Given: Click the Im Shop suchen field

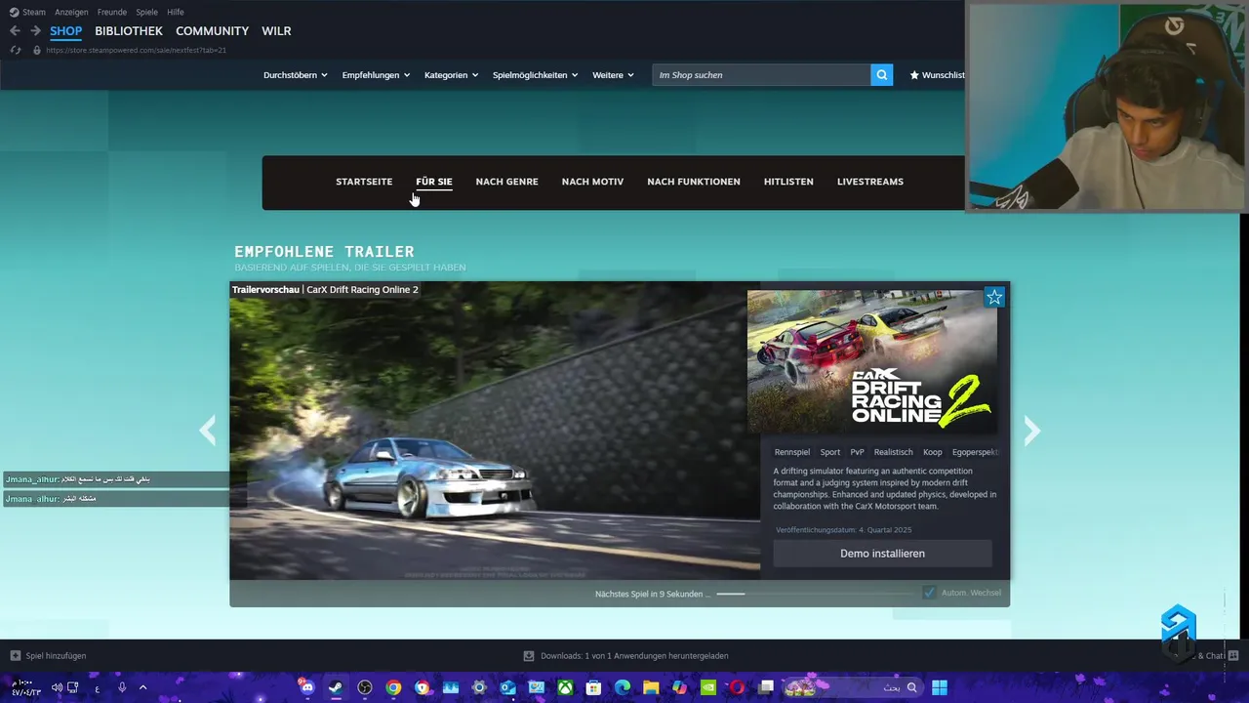Looking at the screenshot, I should coord(761,75).
